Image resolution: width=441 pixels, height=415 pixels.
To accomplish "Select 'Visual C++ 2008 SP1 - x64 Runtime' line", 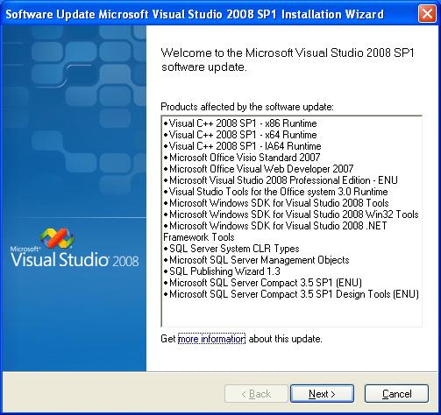I will tap(240, 135).
